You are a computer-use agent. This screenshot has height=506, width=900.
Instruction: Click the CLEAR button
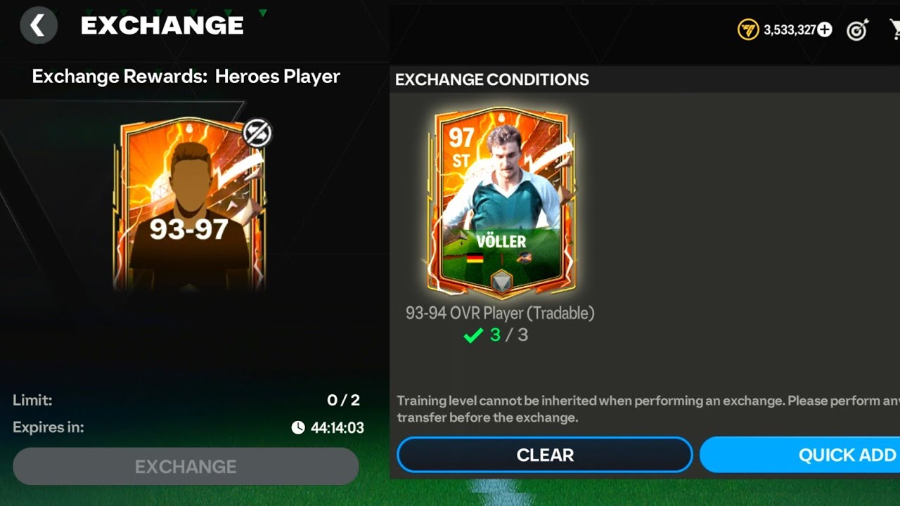[545, 455]
